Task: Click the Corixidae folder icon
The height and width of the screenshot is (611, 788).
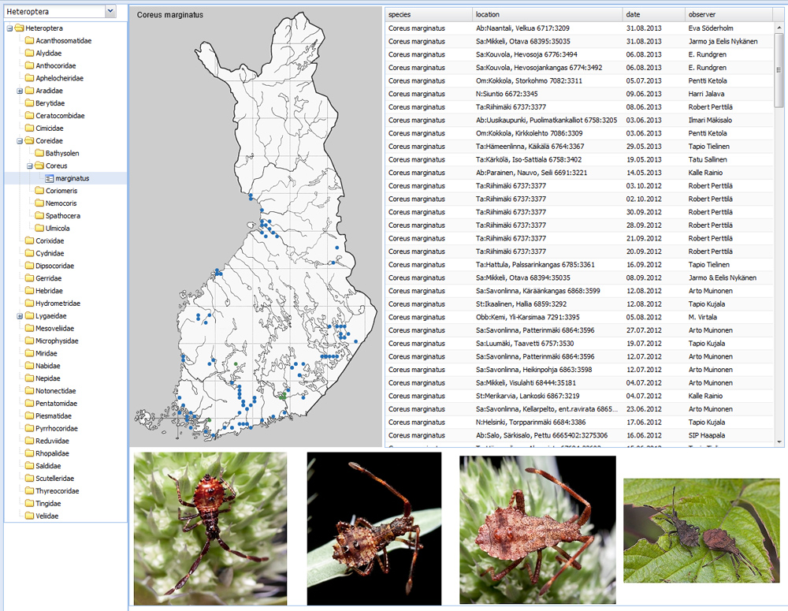Action: click(30, 240)
